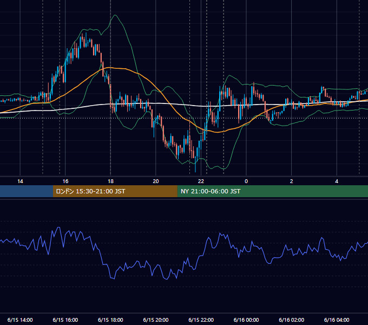Click the 14 hour axis label
This screenshot has height=325, width=368.
click(x=20, y=181)
